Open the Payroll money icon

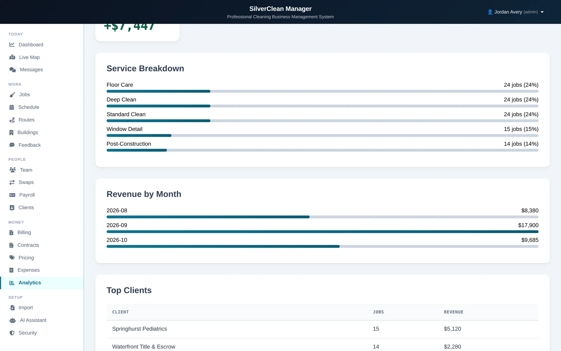[12, 195]
